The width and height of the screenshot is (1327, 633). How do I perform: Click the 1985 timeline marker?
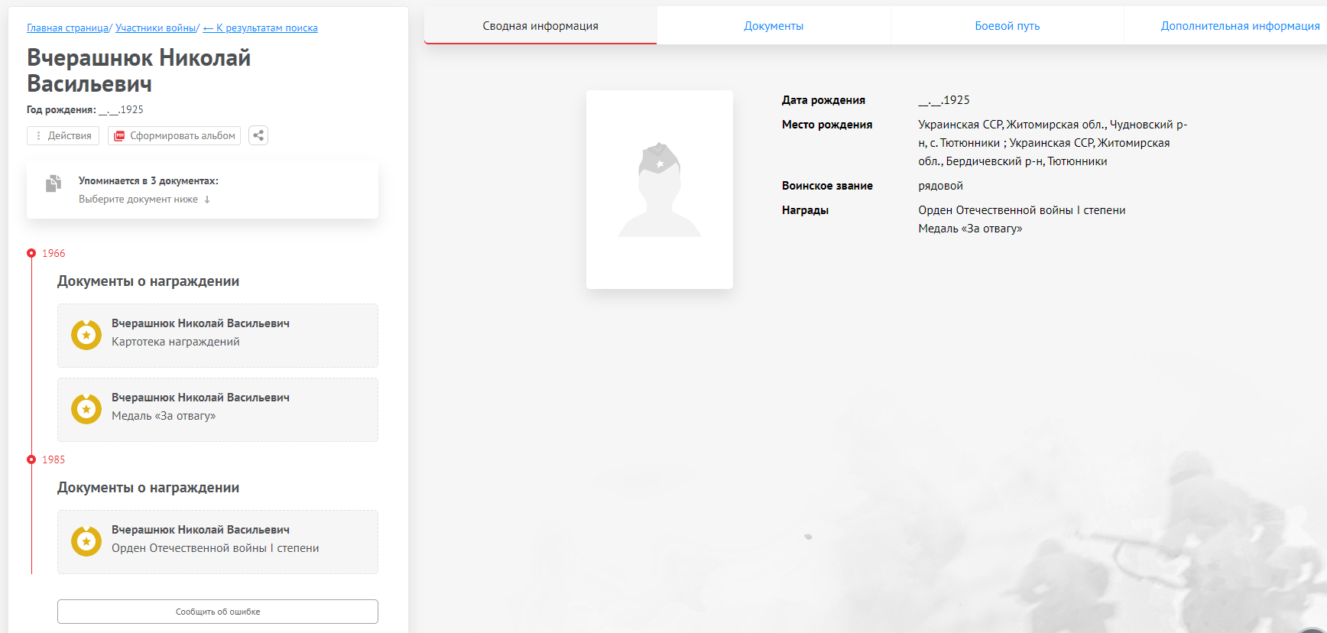31,459
